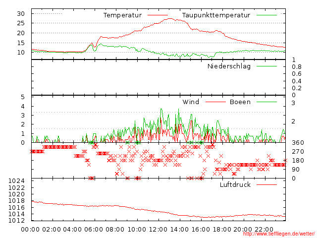Click the 16:00 time axis label
The image size is (317, 238).
[201, 230]
